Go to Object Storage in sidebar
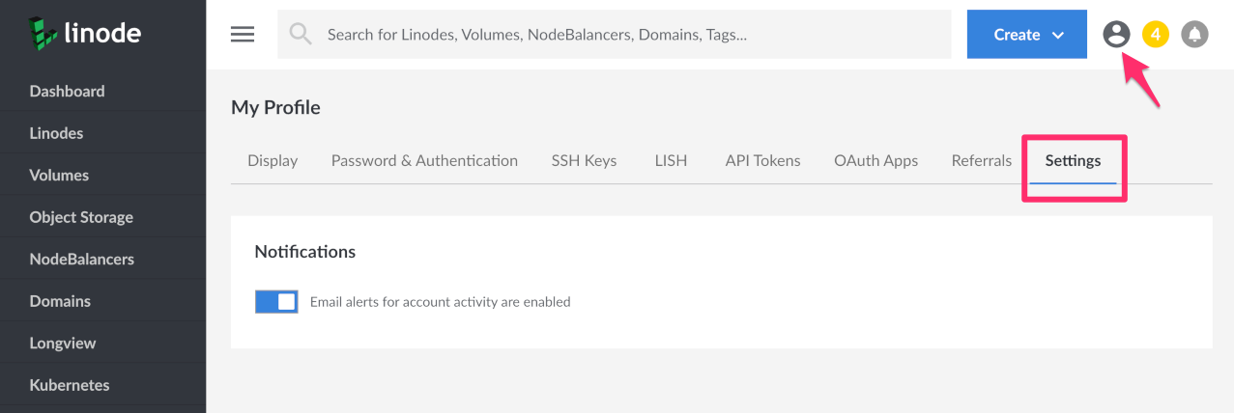This screenshot has width=1234, height=413. pos(81,217)
